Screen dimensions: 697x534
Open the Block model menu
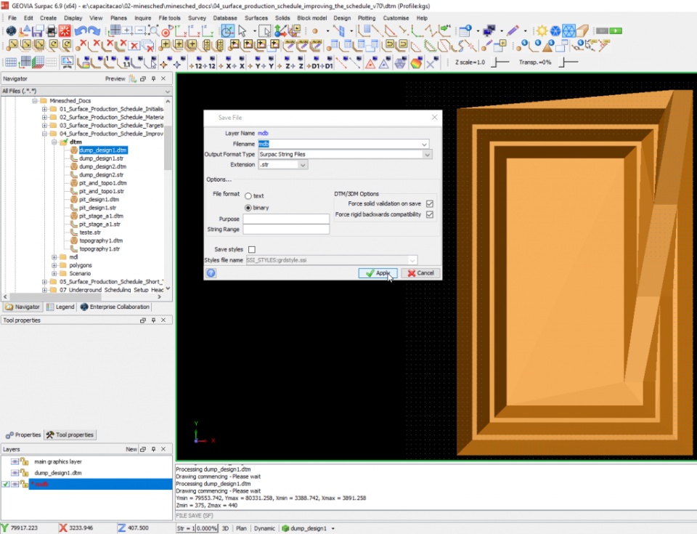311,17
